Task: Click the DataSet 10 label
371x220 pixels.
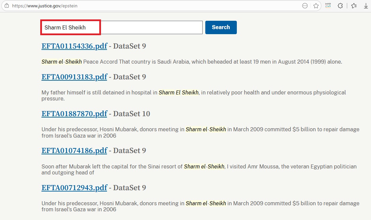Action: (131, 114)
